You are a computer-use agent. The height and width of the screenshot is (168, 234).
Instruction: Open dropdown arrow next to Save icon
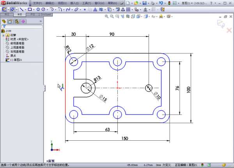(148, 3)
